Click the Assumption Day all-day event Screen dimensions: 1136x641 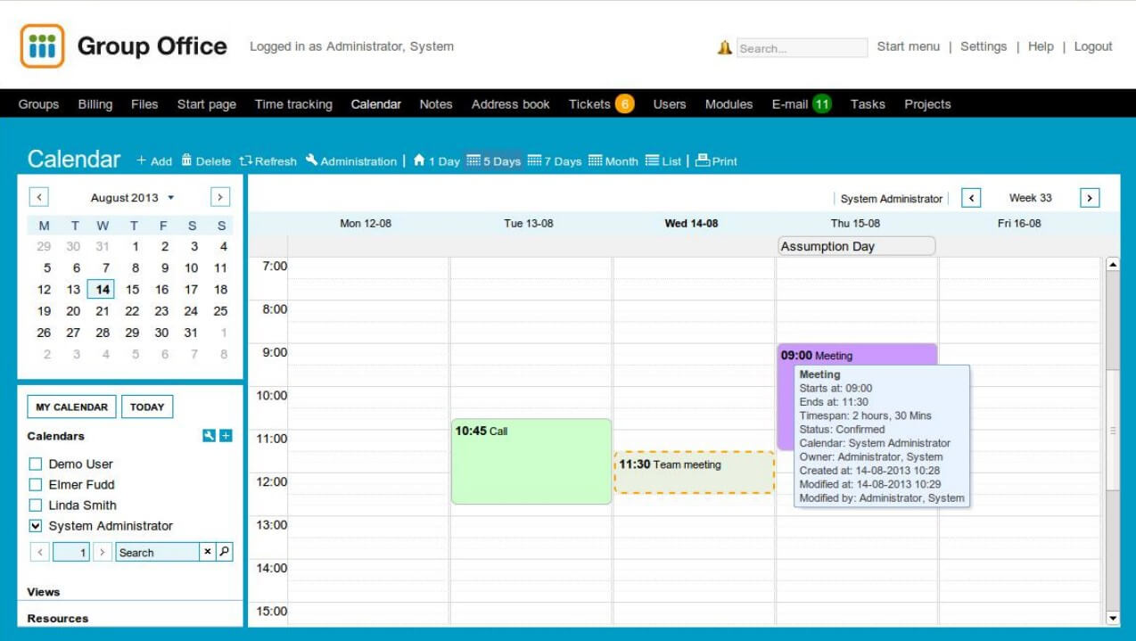click(x=857, y=246)
